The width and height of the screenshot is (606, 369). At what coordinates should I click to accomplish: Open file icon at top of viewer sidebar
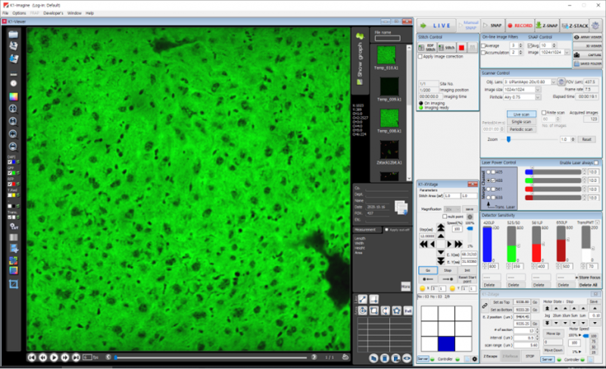pos(13,34)
